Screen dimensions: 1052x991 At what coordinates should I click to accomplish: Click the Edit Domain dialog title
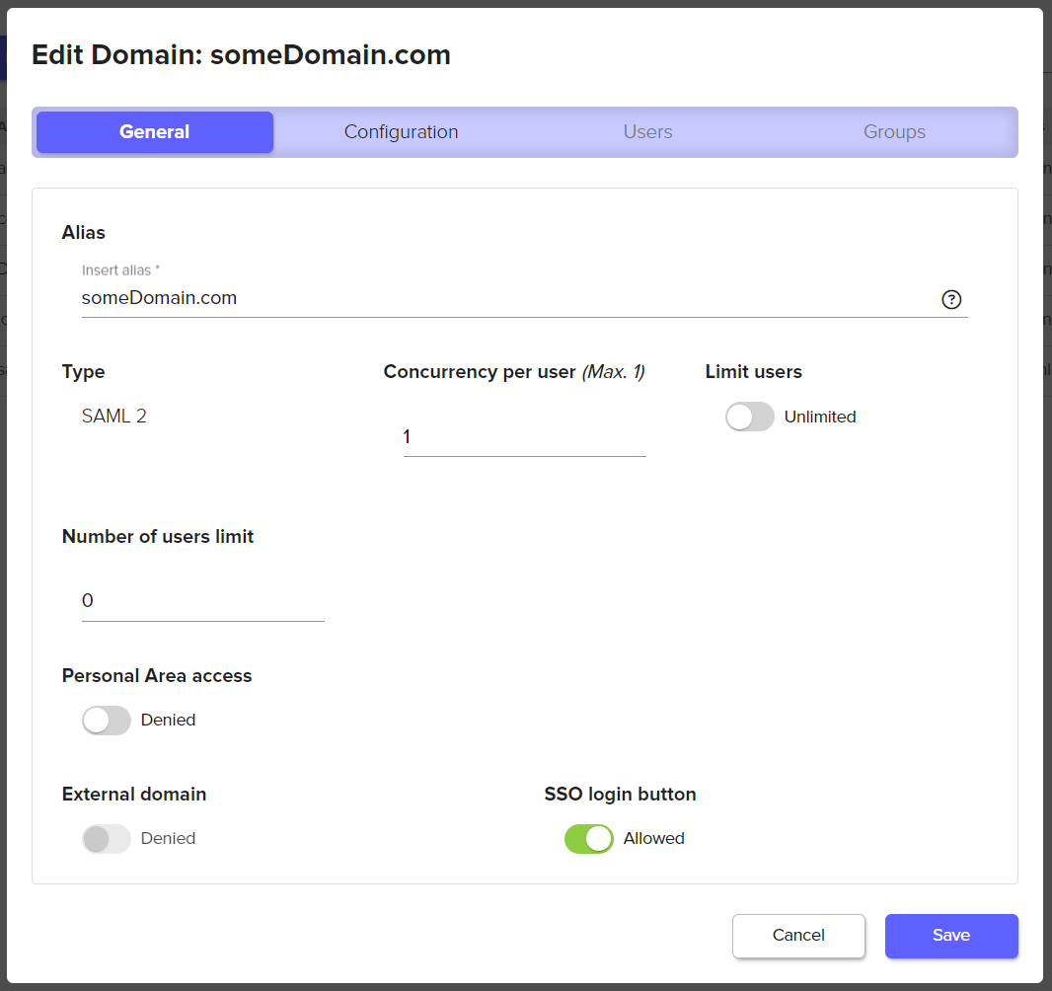click(x=241, y=55)
